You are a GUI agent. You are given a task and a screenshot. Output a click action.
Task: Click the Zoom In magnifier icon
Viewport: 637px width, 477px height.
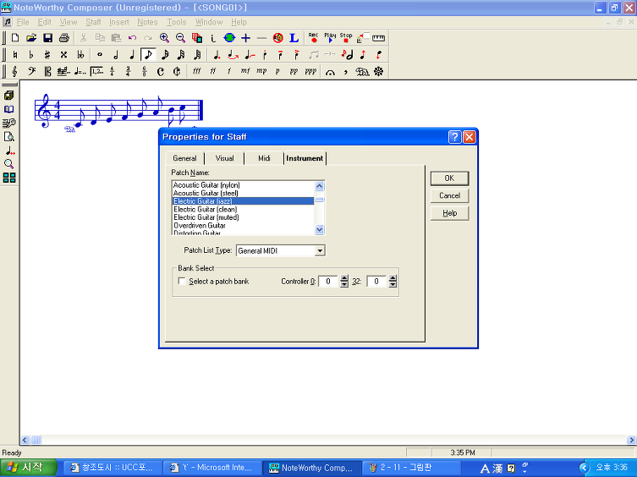point(164,38)
